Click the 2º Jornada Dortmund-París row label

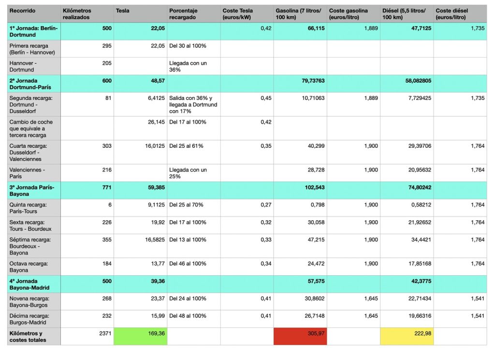point(34,84)
